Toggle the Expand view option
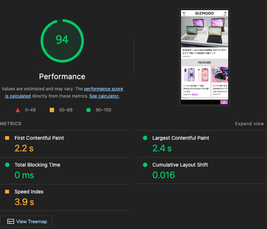 pos(250,123)
